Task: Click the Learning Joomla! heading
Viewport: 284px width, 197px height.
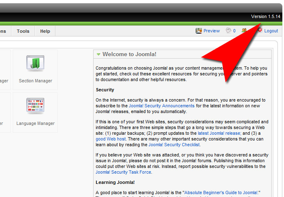Action: [x=115, y=182]
